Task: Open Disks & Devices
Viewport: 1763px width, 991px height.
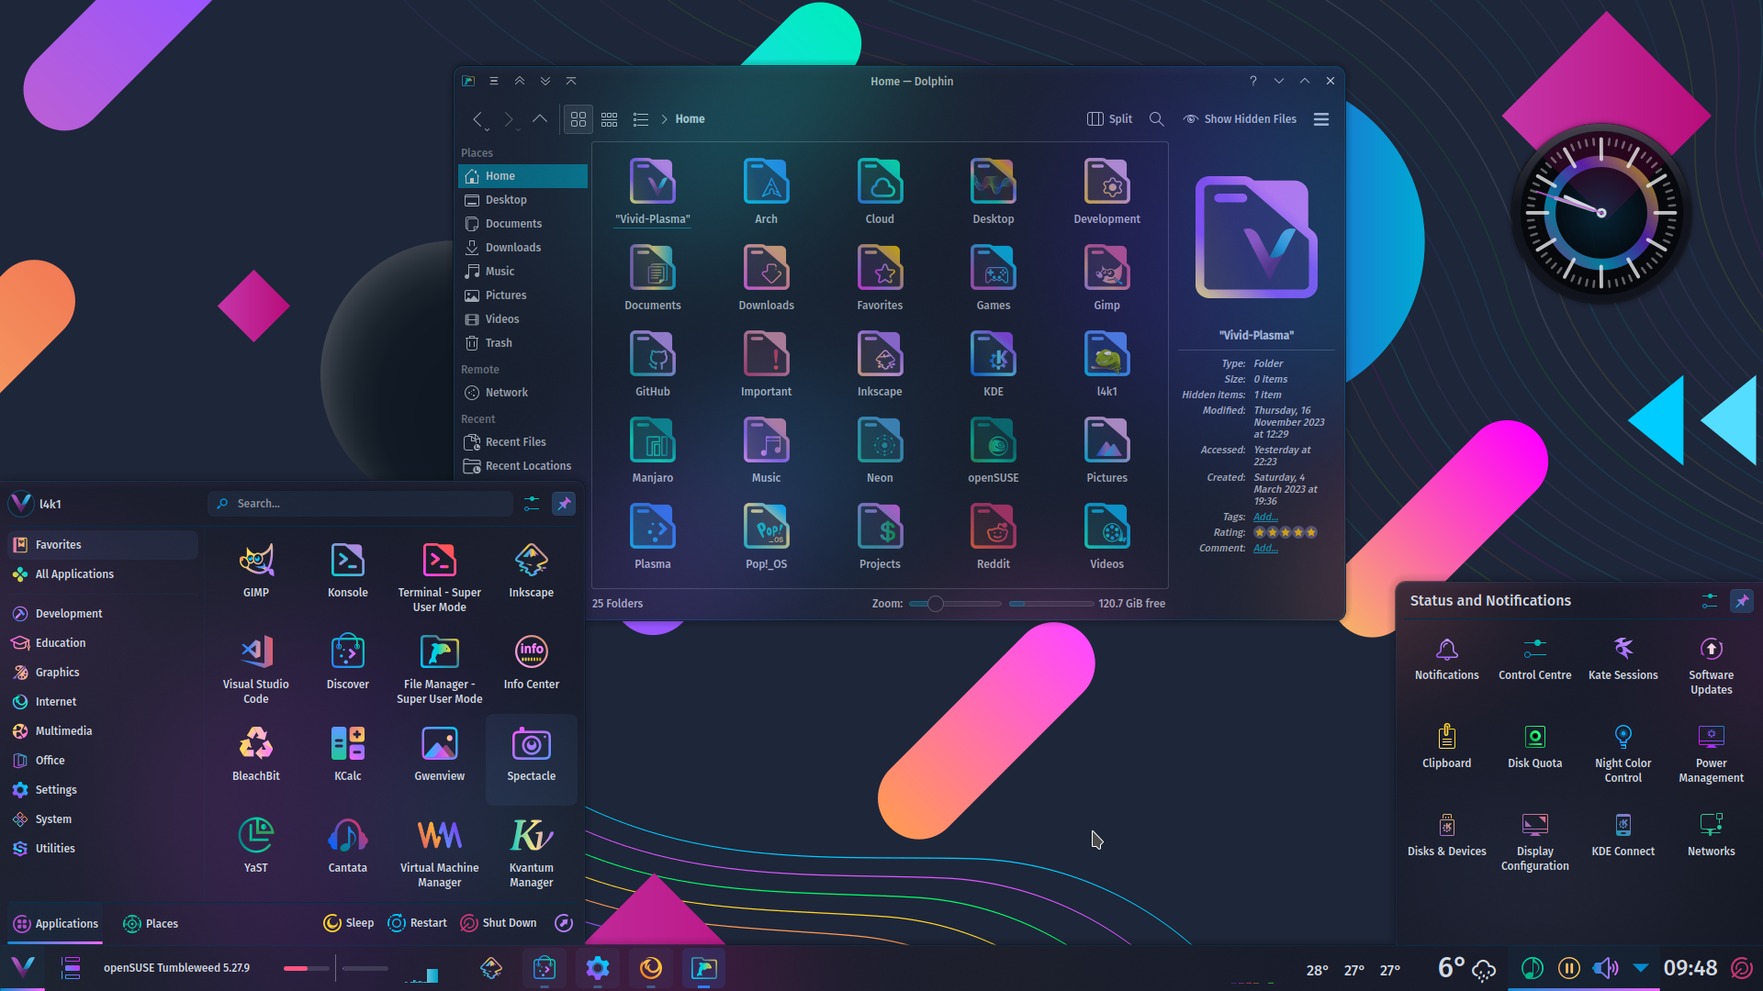Action: 1447,835
